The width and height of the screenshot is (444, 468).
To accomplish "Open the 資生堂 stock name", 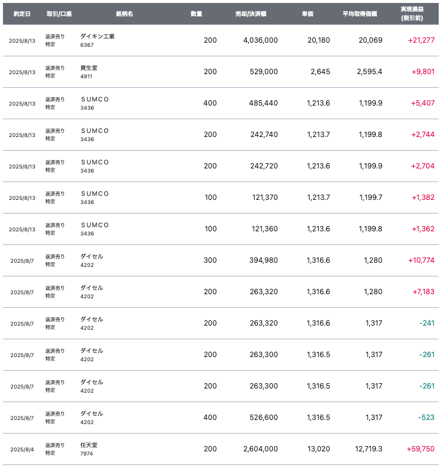I will (x=89, y=68).
